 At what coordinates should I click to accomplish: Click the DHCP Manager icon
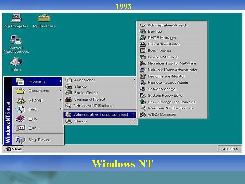pyautogui.click(x=142, y=38)
